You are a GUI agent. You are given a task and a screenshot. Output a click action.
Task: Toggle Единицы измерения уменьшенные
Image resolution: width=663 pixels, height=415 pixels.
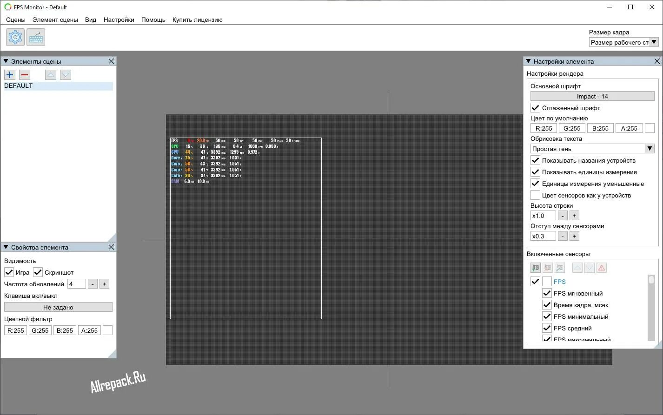535,184
